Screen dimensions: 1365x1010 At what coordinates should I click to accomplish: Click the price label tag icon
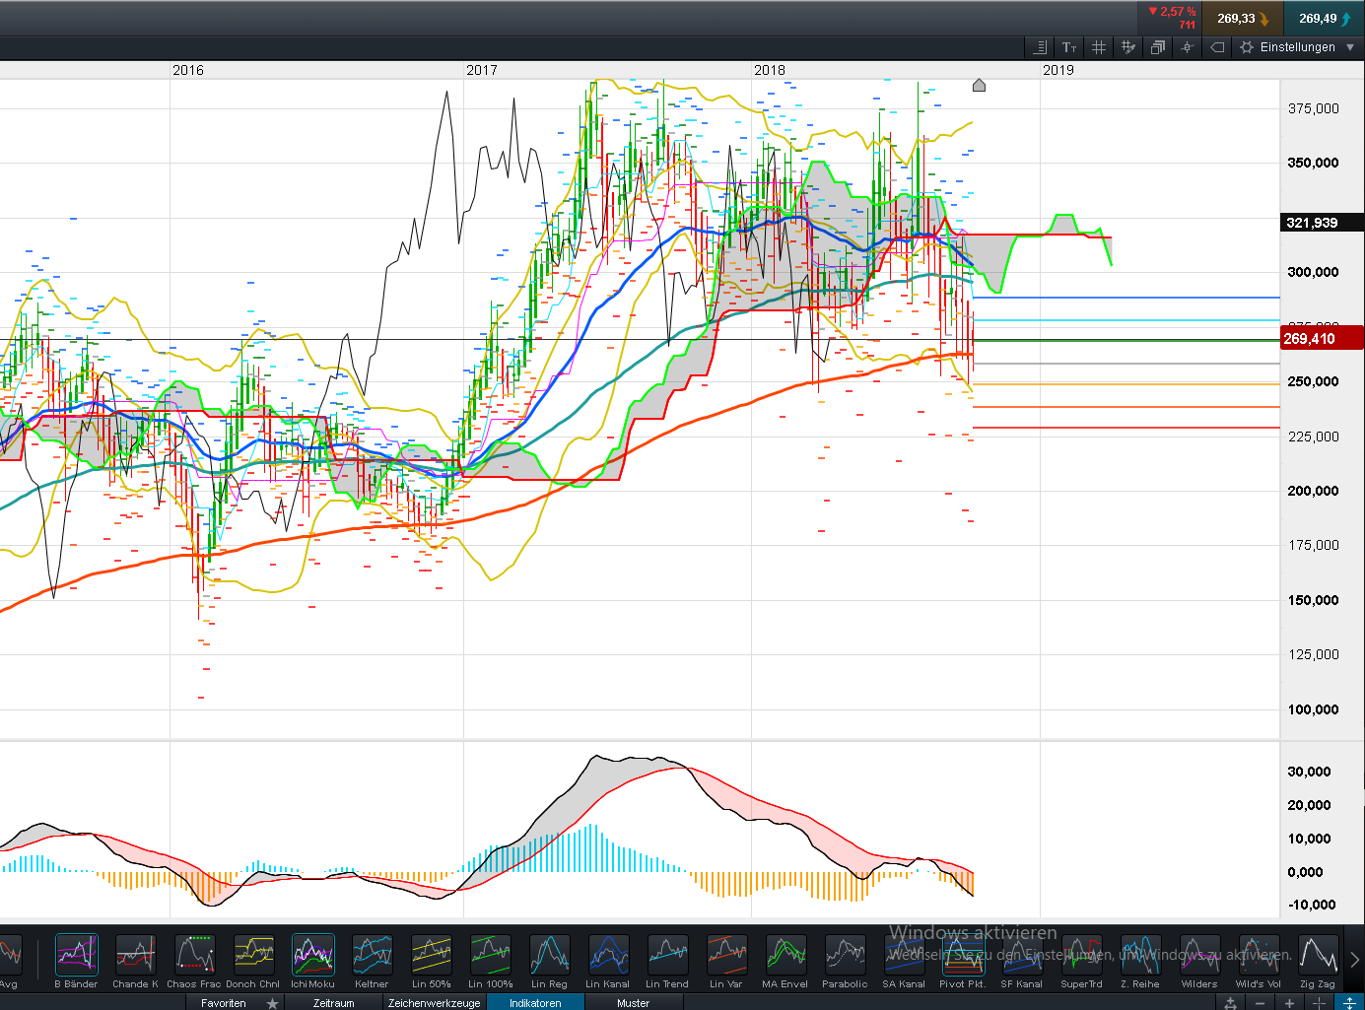[1217, 47]
